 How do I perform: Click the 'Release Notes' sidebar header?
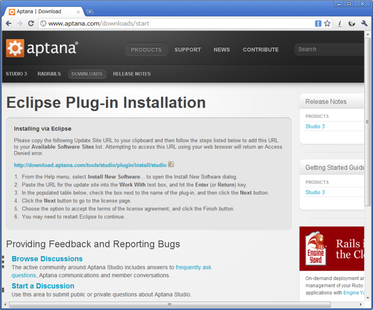point(326,102)
